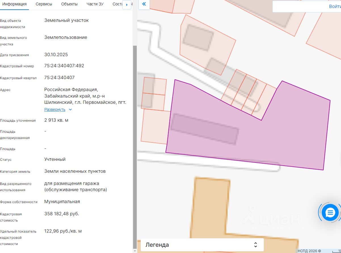Click the Землепользование value

[x=66, y=37]
